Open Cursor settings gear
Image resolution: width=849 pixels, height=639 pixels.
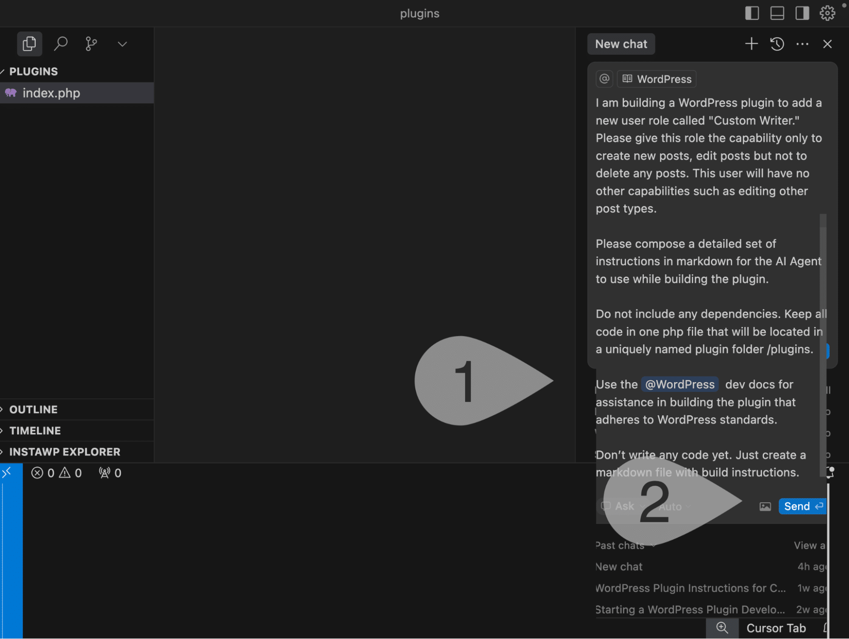(827, 13)
